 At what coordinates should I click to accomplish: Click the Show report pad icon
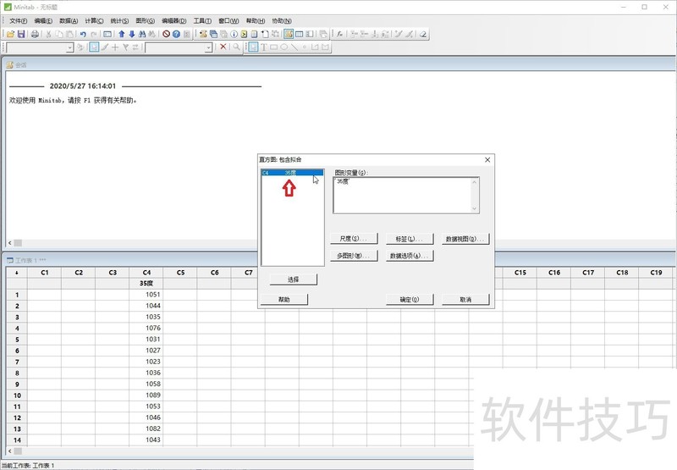[x=255, y=34]
